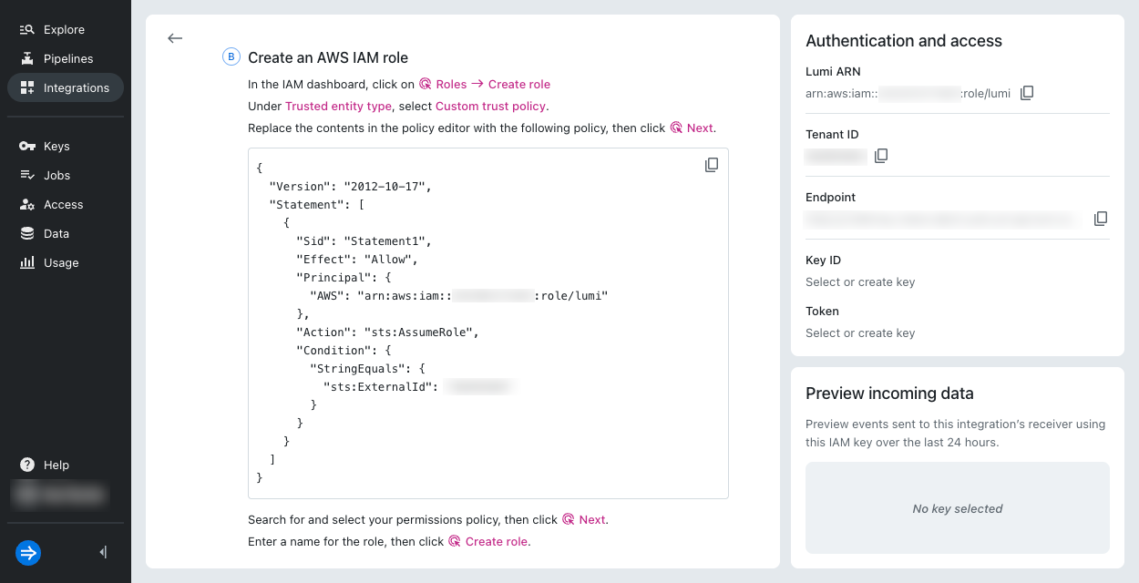The image size is (1139, 583).
Task: Click the Explore menu label
Action: [64, 29]
